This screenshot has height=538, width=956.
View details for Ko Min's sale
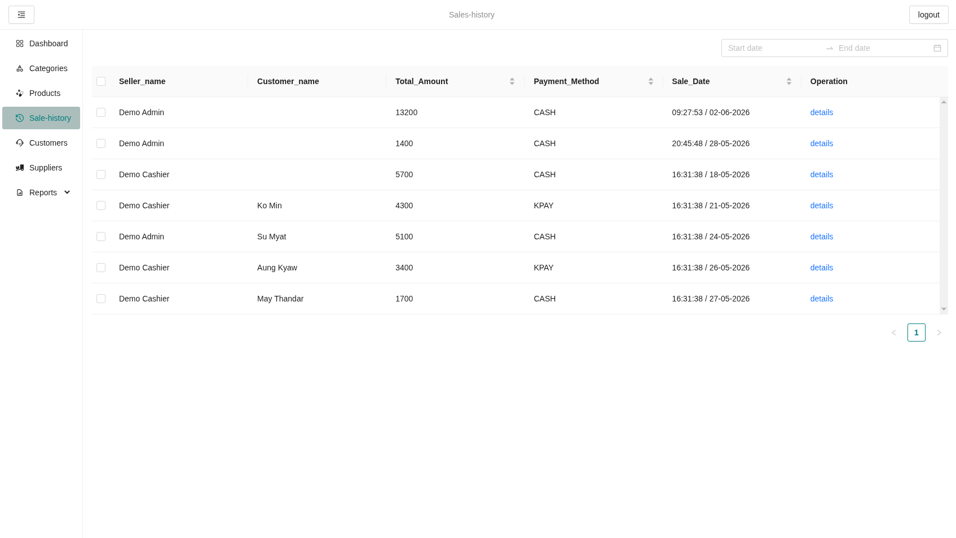pos(821,205)
